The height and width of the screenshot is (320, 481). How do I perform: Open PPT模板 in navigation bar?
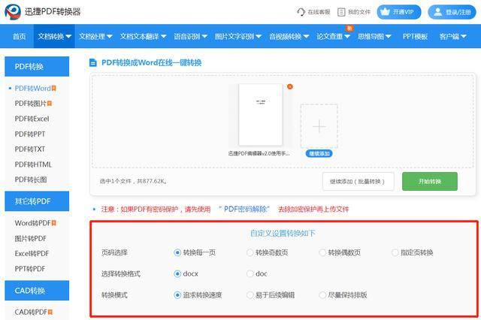pos(415,37)
